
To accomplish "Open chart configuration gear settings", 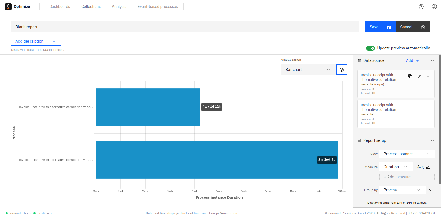I will tap(342, 70).
